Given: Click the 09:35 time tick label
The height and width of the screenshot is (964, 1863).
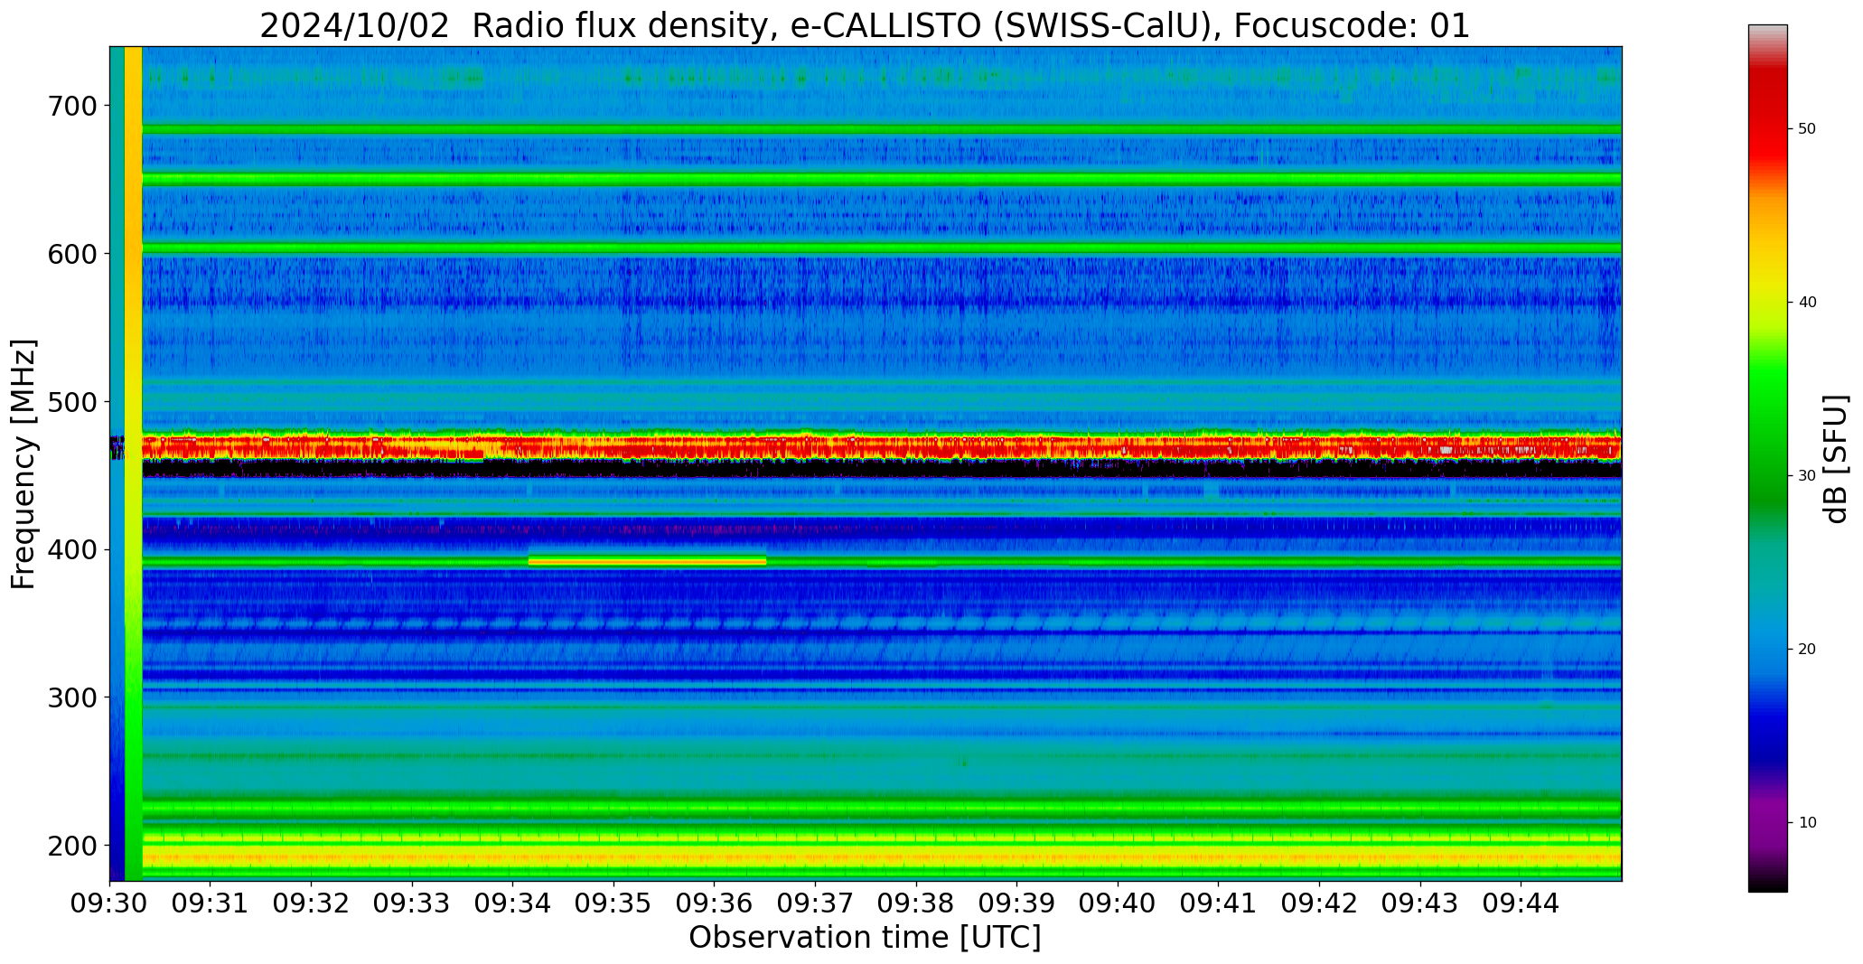Looking at the screenshot, I should point(613,903).
